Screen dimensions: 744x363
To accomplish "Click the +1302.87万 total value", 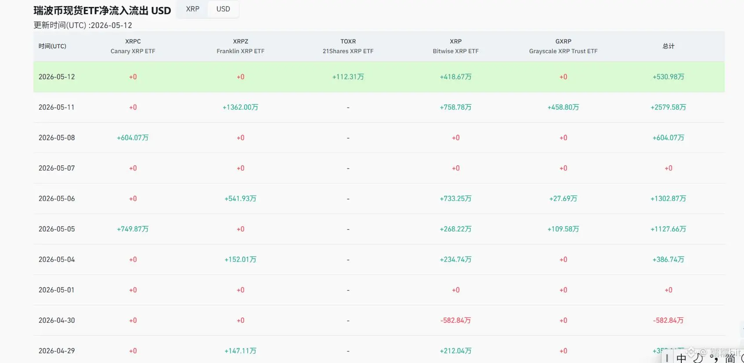I will 668,199.
